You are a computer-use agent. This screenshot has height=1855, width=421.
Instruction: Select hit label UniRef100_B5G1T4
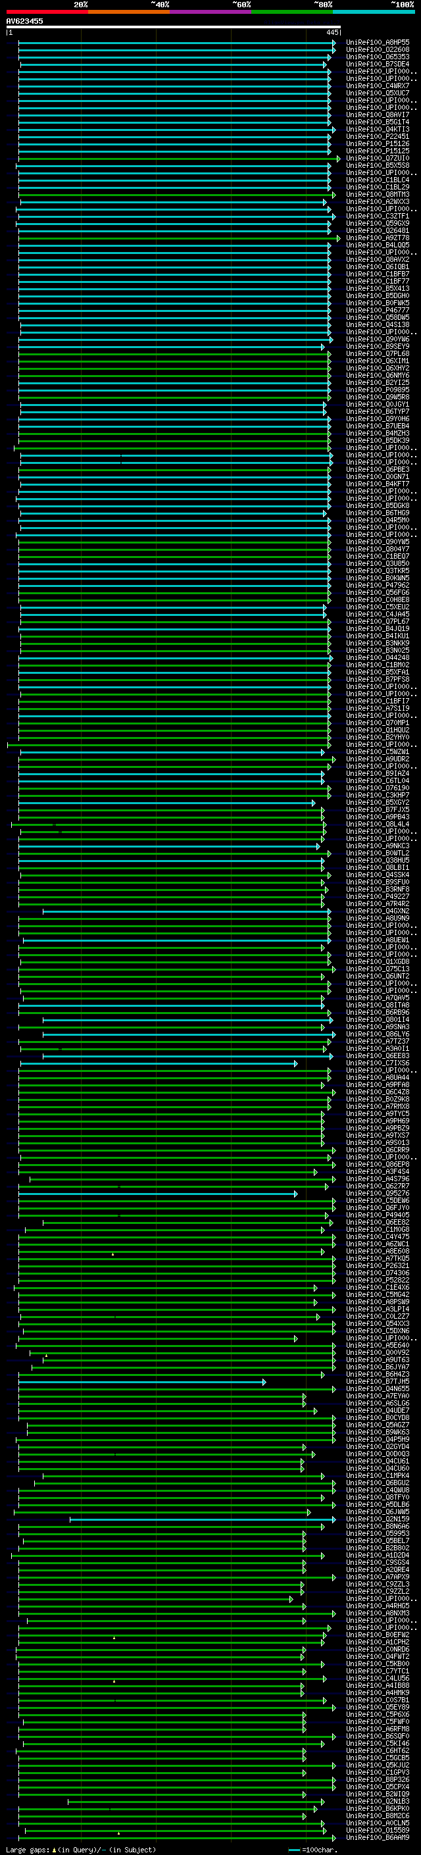pyautogui.click(x=378, y=122)
